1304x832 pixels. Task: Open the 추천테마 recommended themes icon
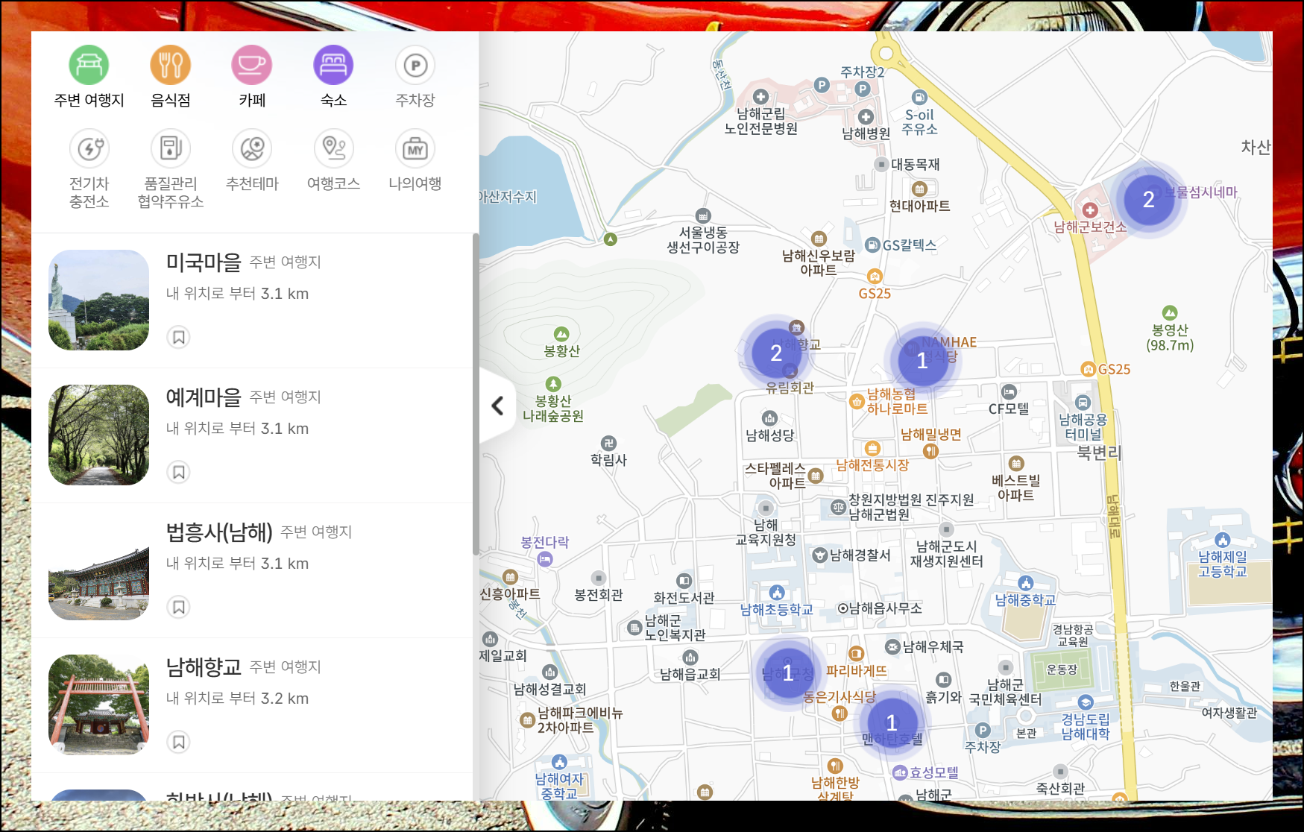(252, 148)
